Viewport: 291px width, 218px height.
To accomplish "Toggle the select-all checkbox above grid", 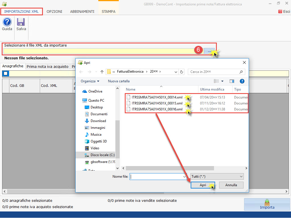I will pyautogui.click(x=6, y=74).
